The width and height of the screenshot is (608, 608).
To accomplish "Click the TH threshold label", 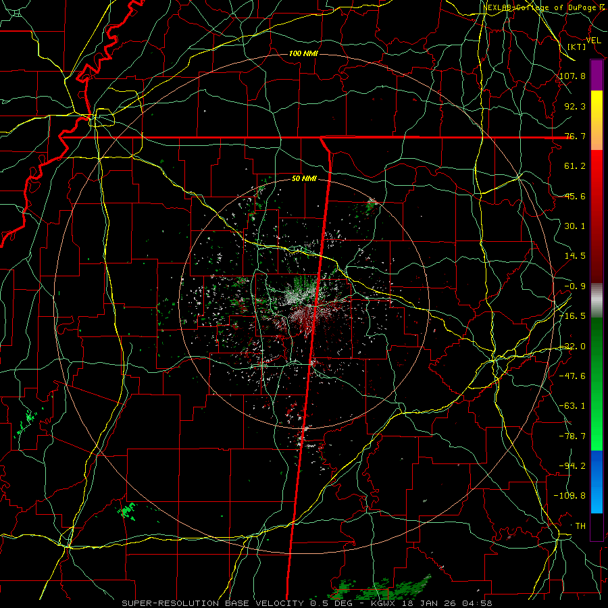I will (x=580, y=526).
